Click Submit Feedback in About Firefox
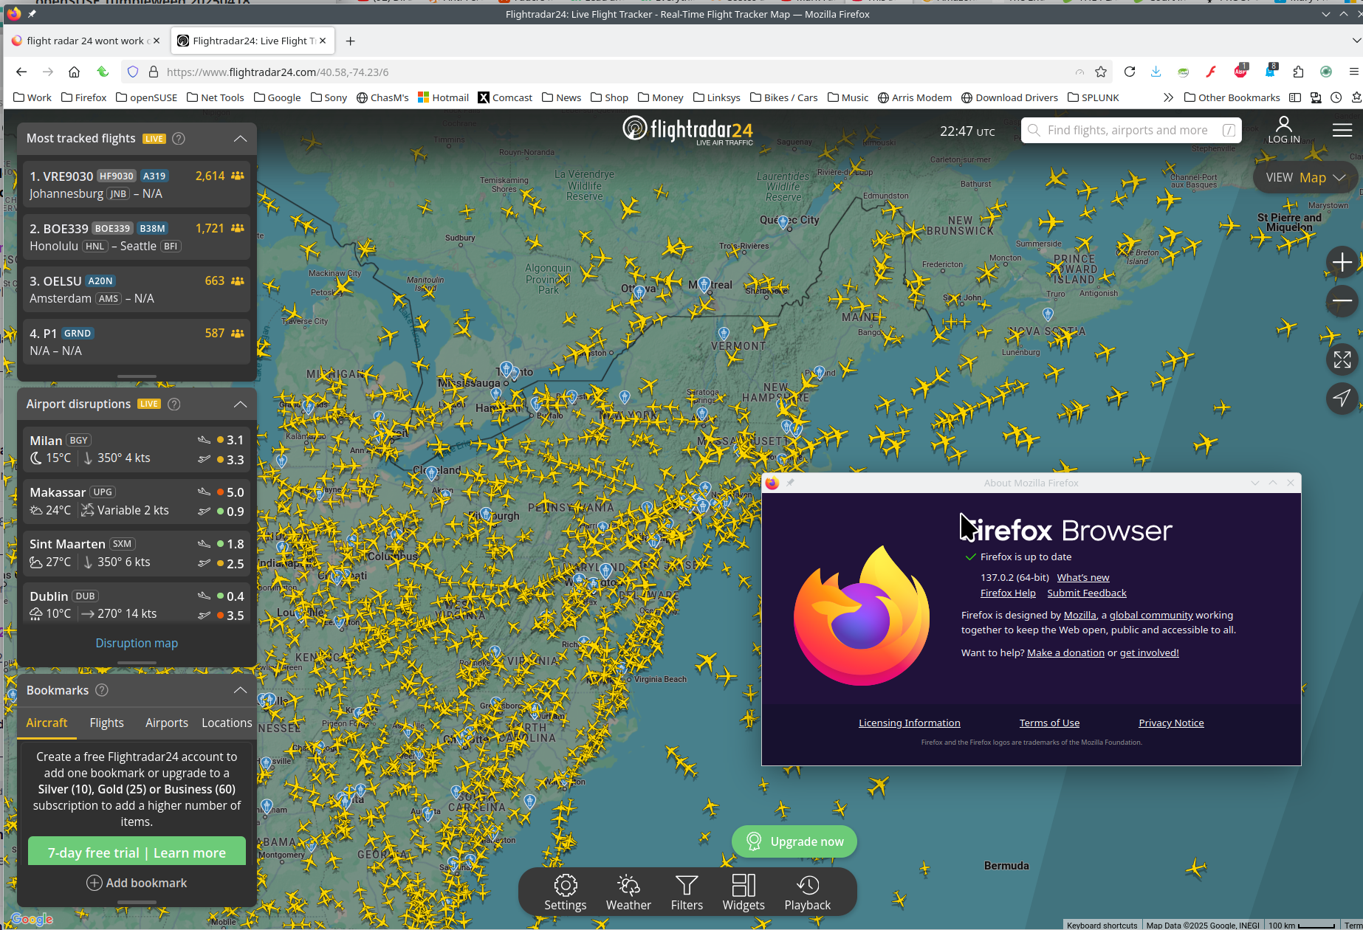Screen dimensions: 1363x930 pyautogui.click(x=1086, y=593)
